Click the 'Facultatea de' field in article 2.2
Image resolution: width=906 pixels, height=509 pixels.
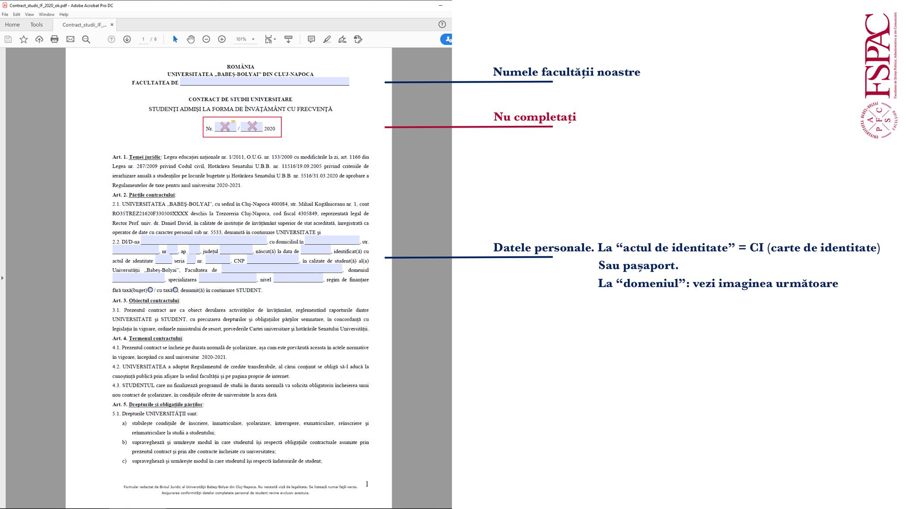[282, 270]
